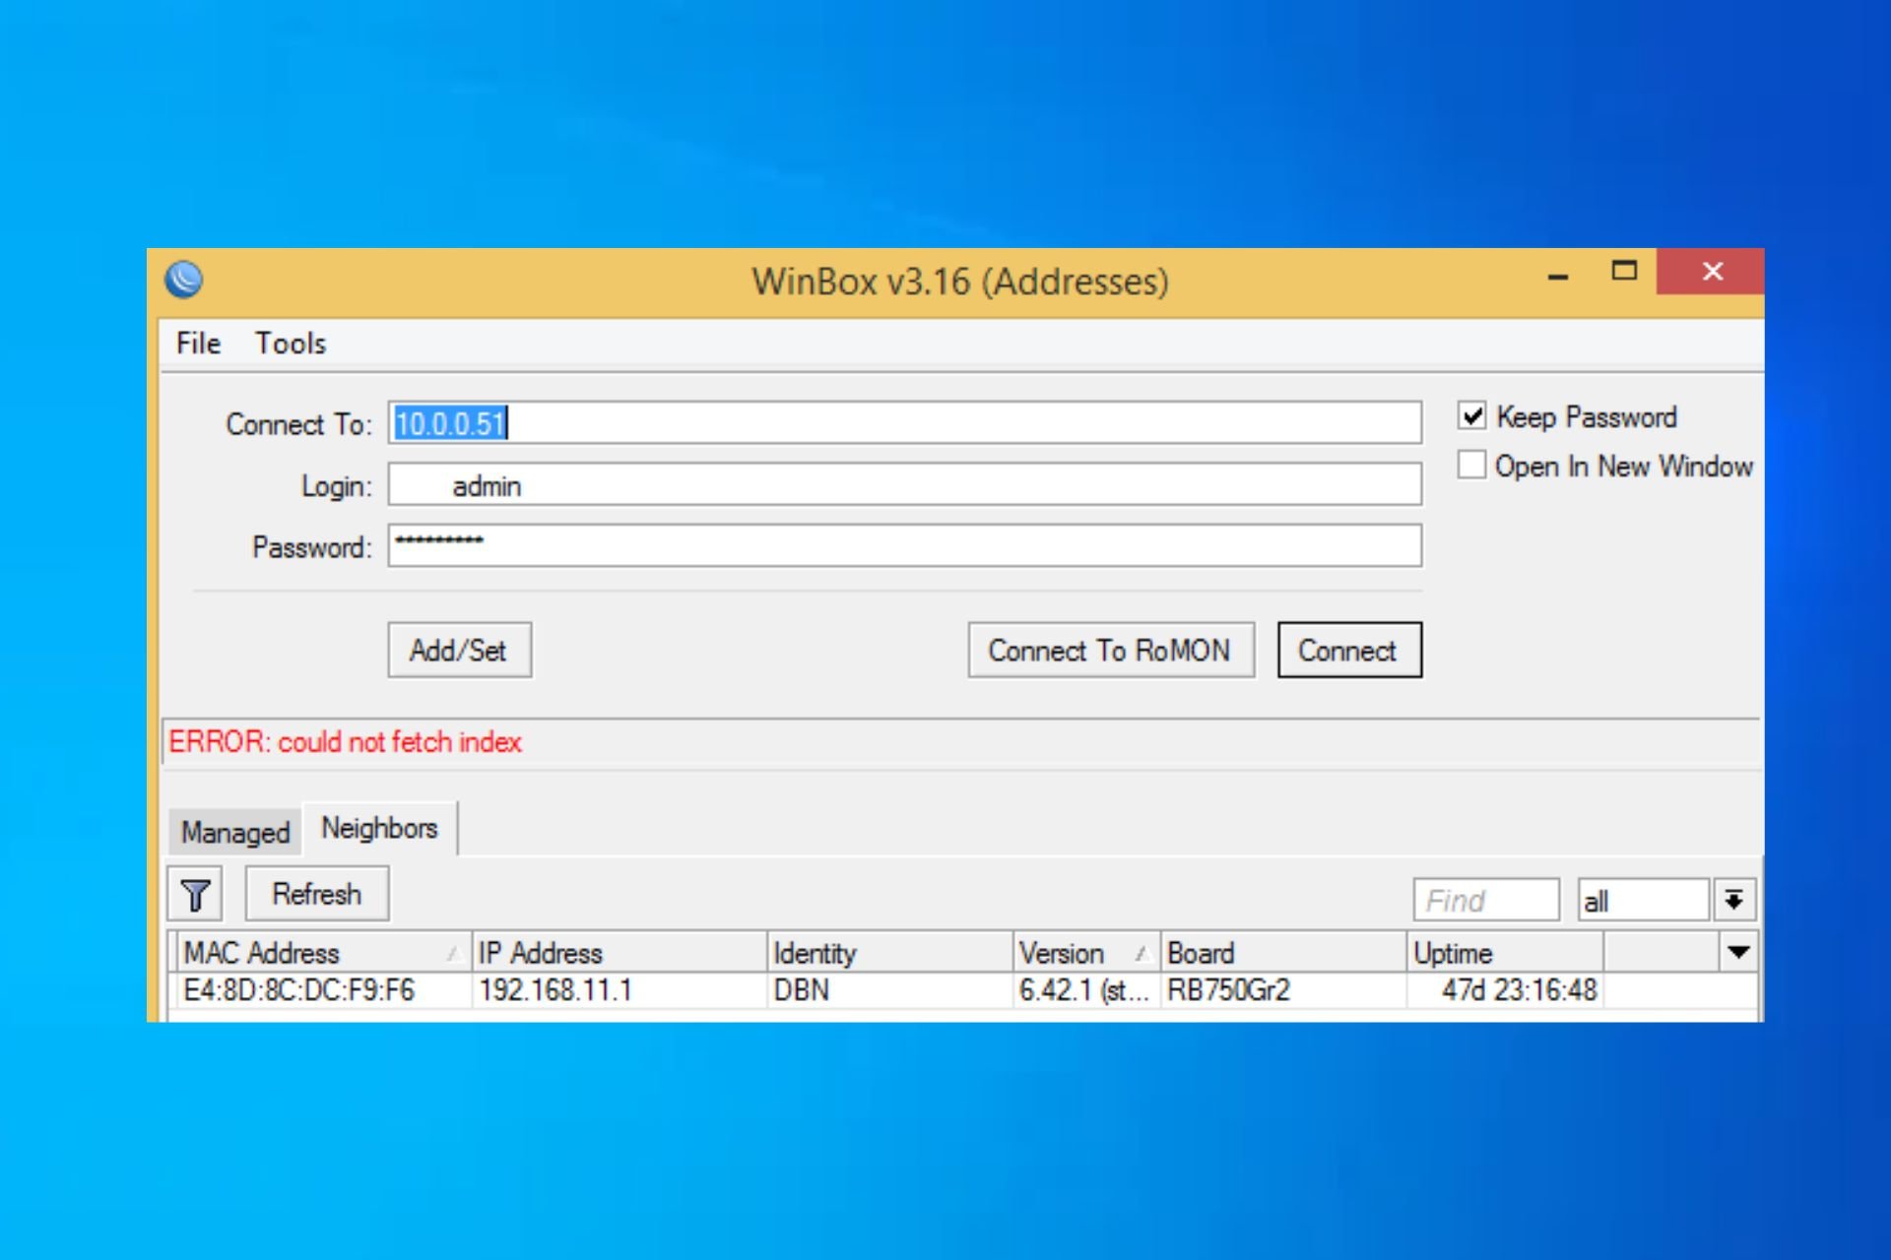
Task: Open the column selection dropdown on the far right
Action: click(1739, 952)
